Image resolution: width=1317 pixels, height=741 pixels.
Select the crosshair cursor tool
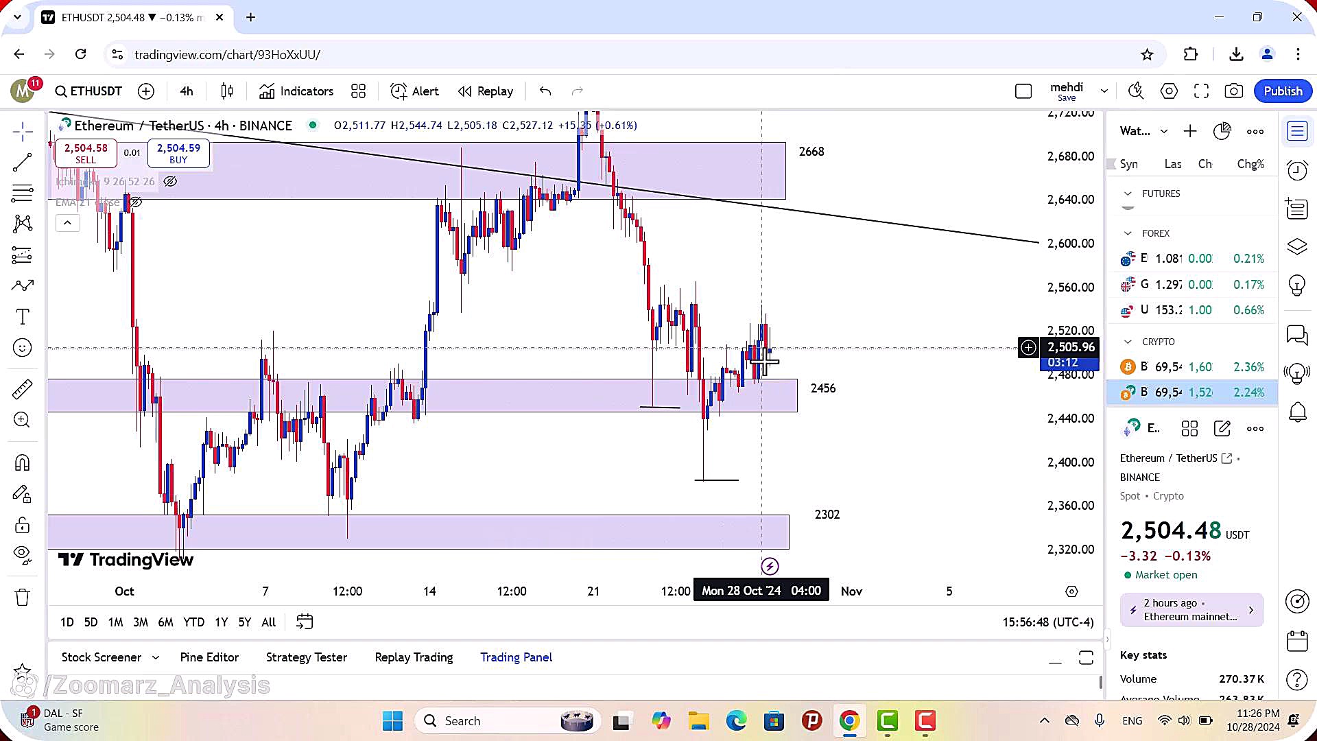pyautogui.click(x=23, y=132)
